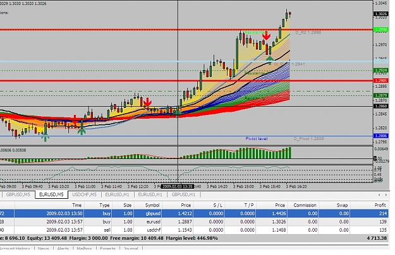Click the red 1.2905 price axis tag
This screenshot has height=255, width=395.
click(381, 80)
